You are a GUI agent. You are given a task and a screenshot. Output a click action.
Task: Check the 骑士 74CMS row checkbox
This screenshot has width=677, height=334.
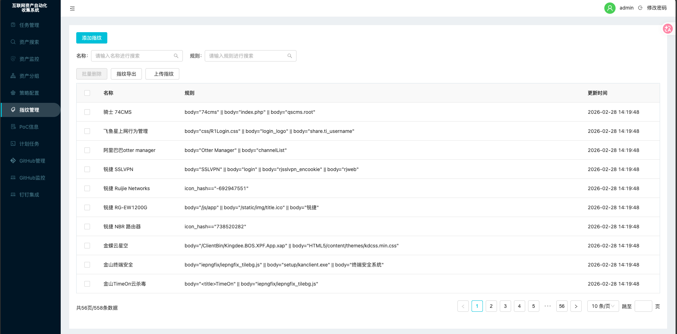[87, 112]
